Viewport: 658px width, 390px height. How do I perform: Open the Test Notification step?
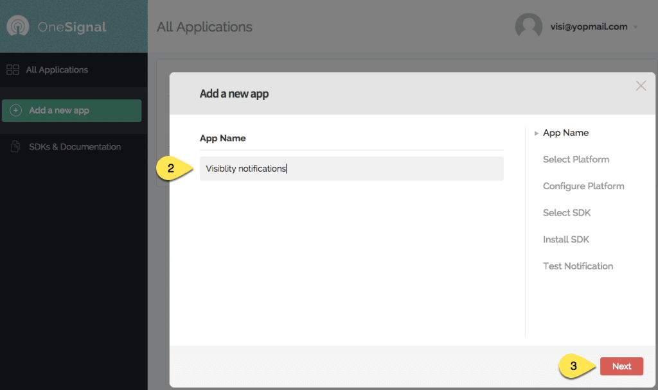[578, 266]
